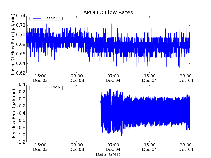Click the 0.4 tick label on bottom plot
Viewport: 211px width, 158px height.
point(22,85)
